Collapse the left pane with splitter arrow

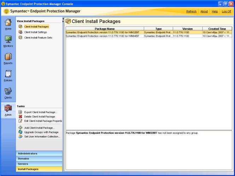[63, 19]
